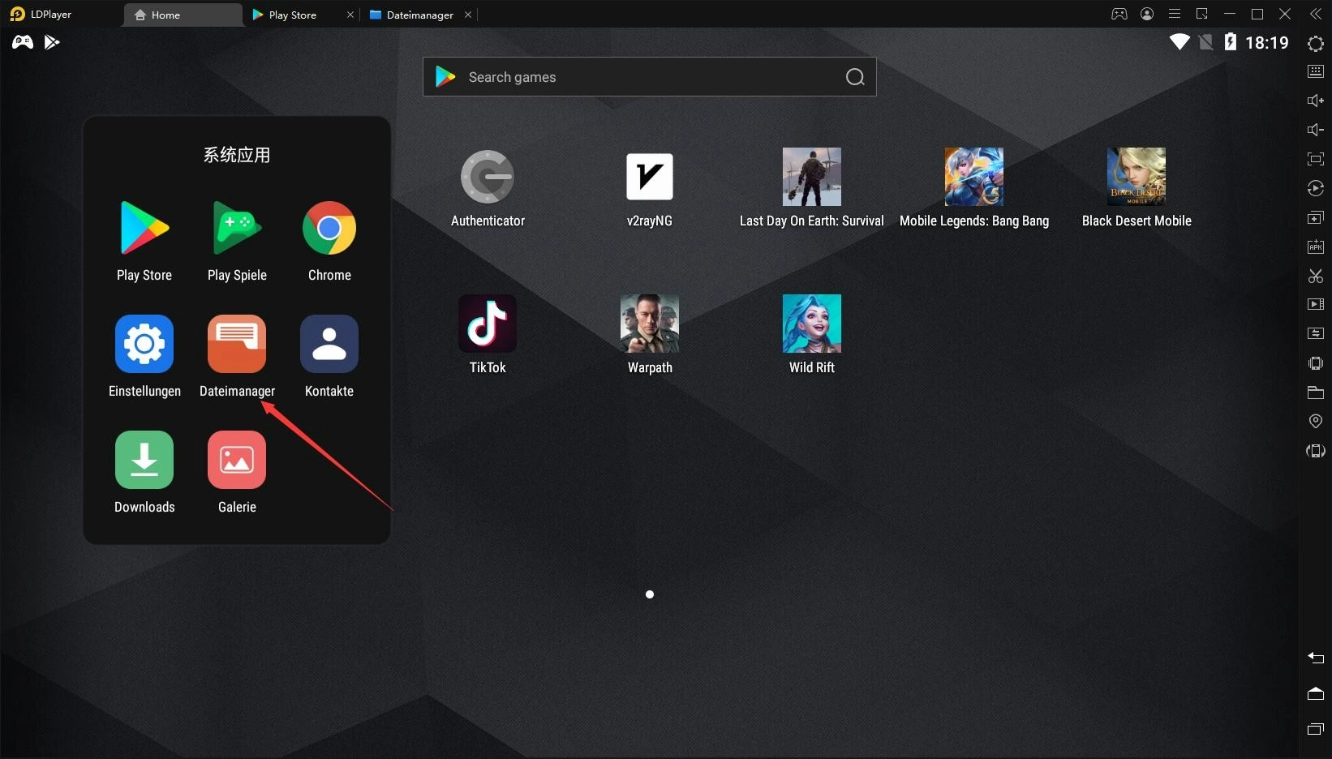
Task: Open the Kontakte app
Action: [x=329, y=344]
